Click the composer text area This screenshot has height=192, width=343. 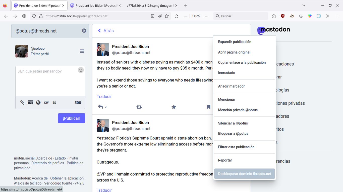tap(50, 81)
